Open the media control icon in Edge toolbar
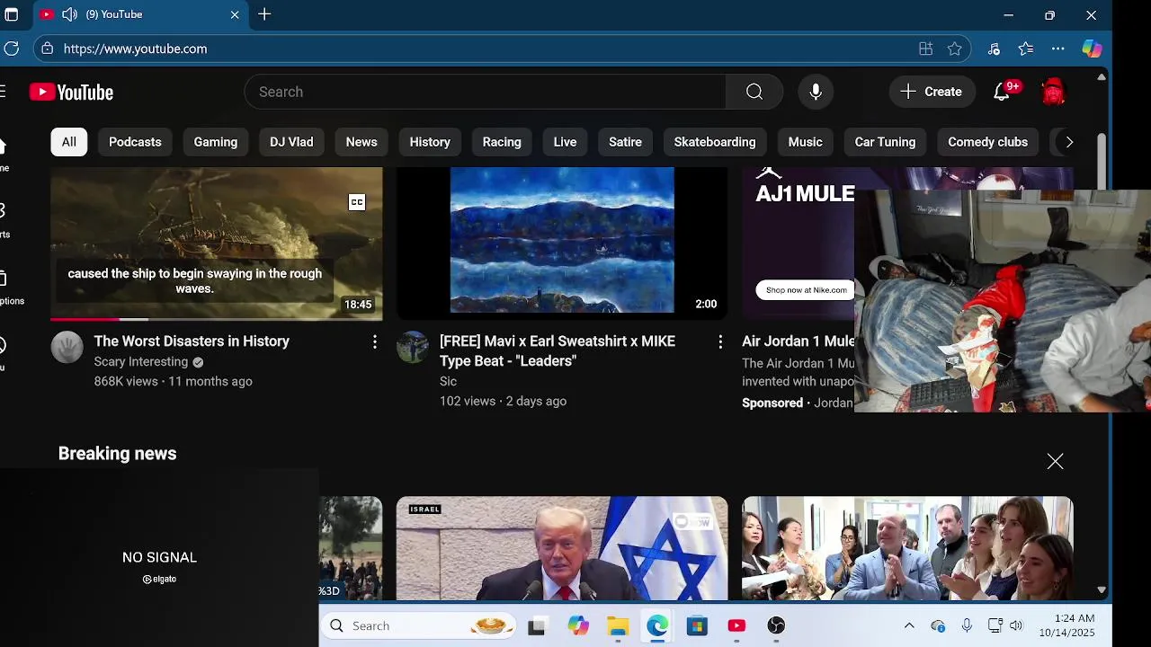The height and width of the screenshot is (647, 1151). tap(994, 49)
